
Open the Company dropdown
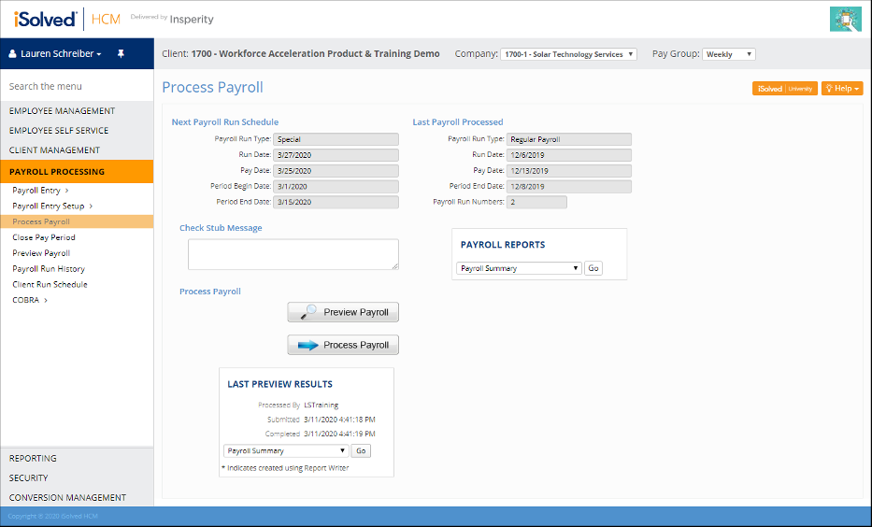pos(568,54)
